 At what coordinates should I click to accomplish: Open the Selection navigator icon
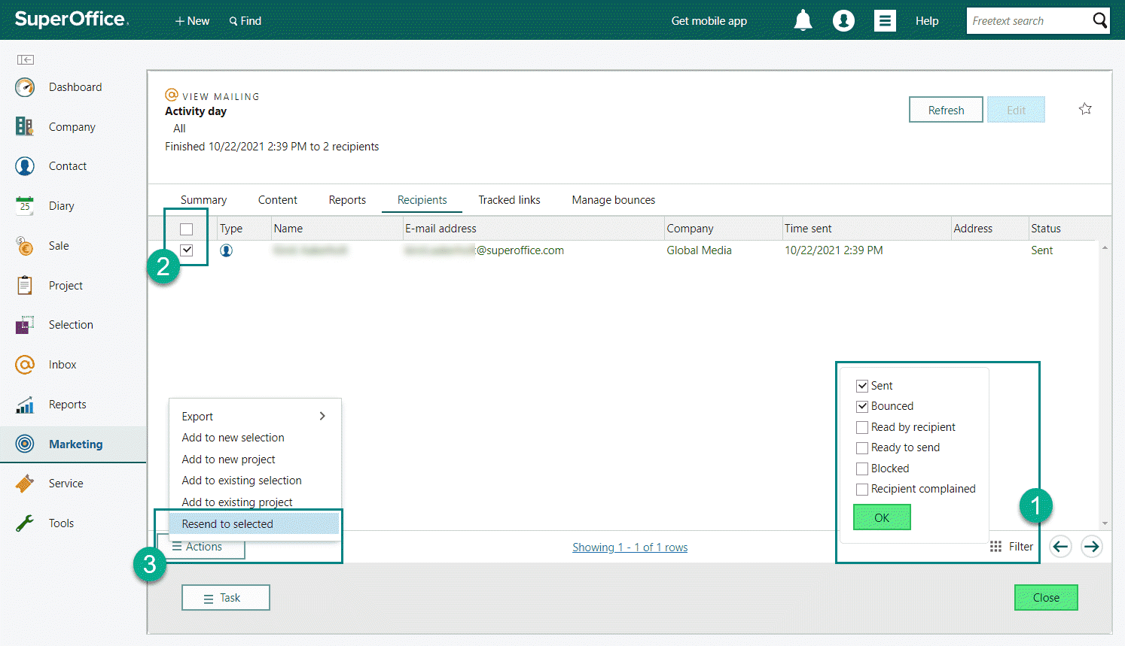point(25,325)
